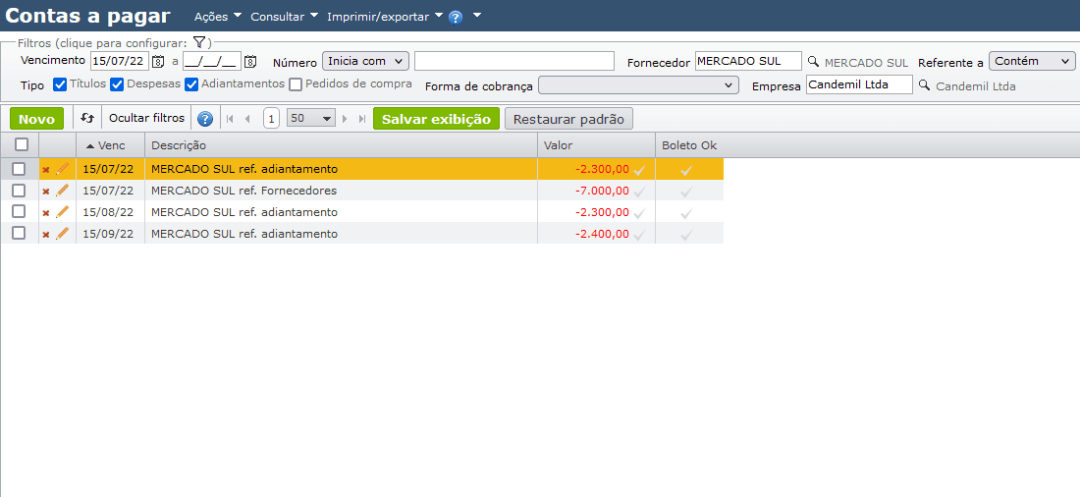Expand the arrow menu after header help icon
1080x497 pixels.
pos(476,15)
